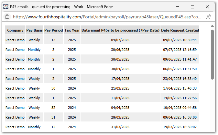218x135 pixels.
Task: Select the 04/07/2025 pay date cell
Action: coord(120,40)
